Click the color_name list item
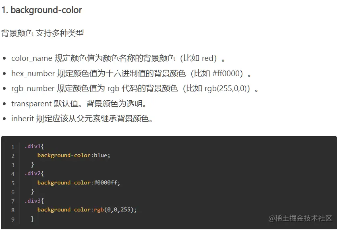 [x=118, y=58]
